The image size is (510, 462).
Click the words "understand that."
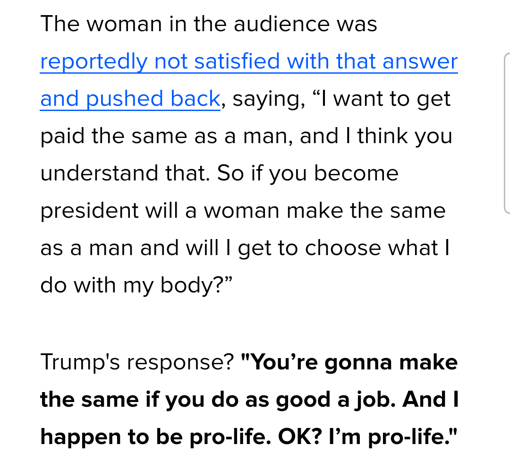click(x=125, y=173)
